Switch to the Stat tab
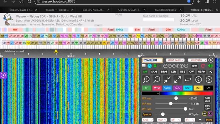Viewport: 220px width, 124px height. 198,88
